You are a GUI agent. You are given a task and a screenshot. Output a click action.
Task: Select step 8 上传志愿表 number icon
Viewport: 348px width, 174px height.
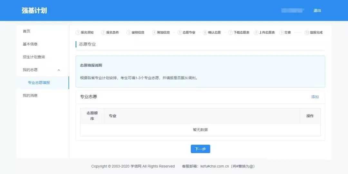[x=256, y=32]
